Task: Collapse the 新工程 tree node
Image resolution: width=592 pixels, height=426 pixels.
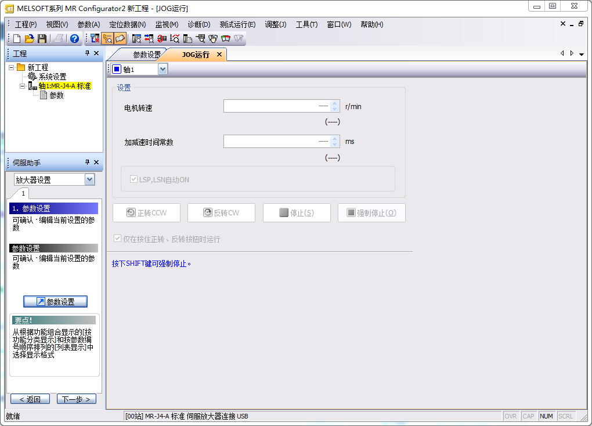Action: click(12, 67)
